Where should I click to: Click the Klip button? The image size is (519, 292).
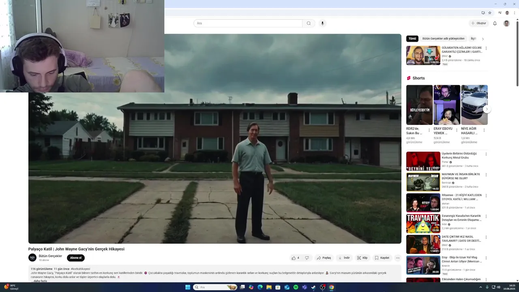(362, 258)
